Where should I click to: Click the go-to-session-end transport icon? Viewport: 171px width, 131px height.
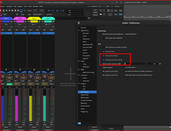pyautogui.click(x=9, y=10)
